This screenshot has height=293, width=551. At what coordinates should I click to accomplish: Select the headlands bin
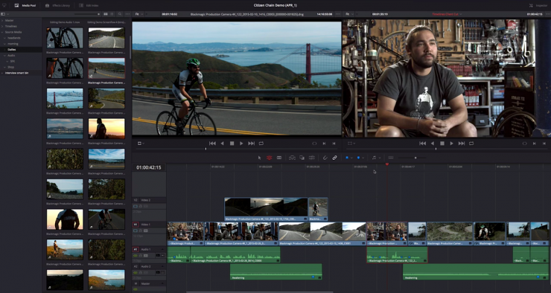14,38
